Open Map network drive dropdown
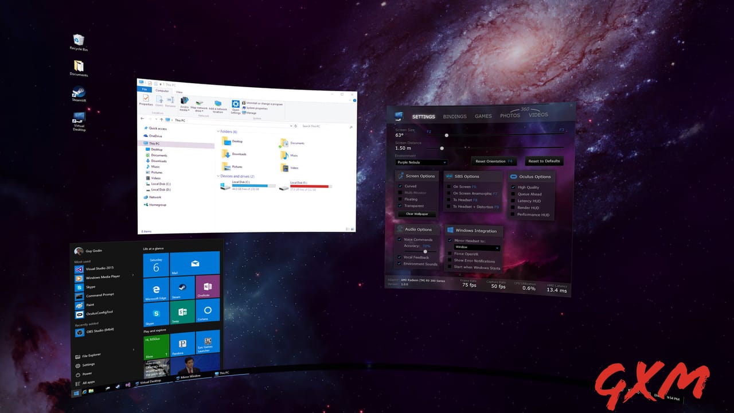Viewport: 734px width, 413px height. tap(198, 110)
